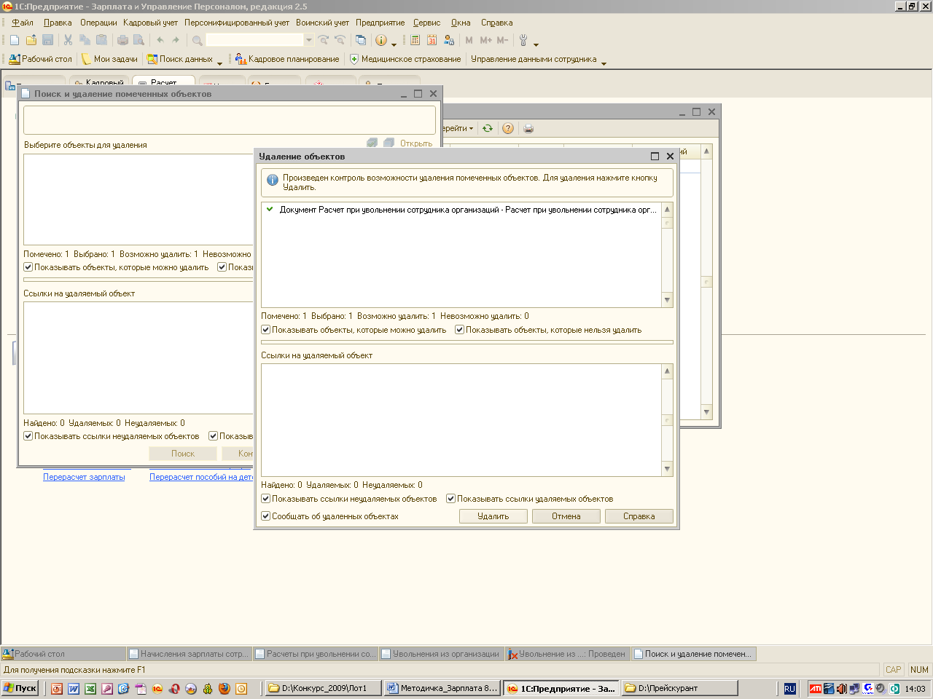Open the Кадровый учет menu

[x=150, y=23]
